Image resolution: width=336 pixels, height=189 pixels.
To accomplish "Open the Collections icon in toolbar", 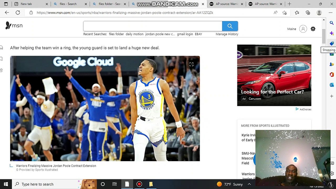I will pyautogui.click(x=308, y=13).
